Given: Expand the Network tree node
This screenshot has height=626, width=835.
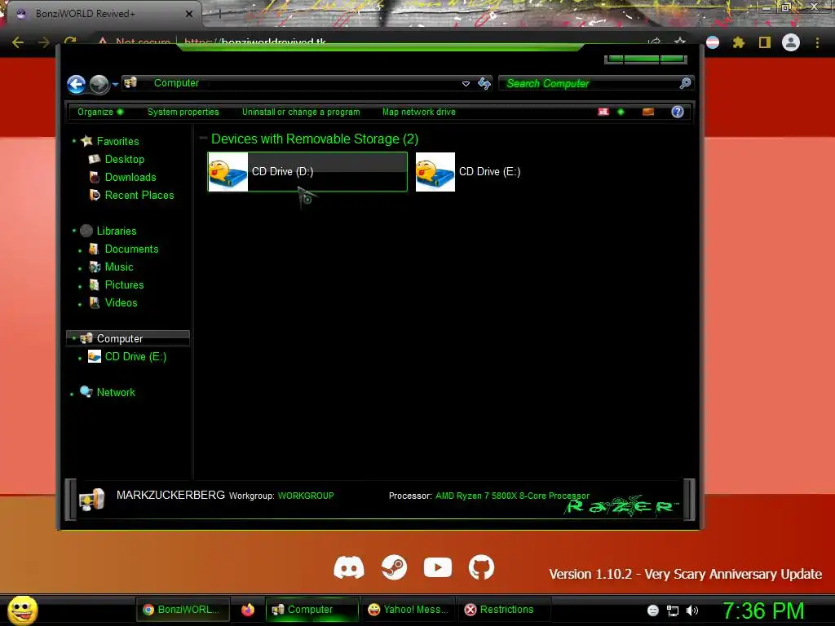Looking at the screenshot, I should coord(72,394).
